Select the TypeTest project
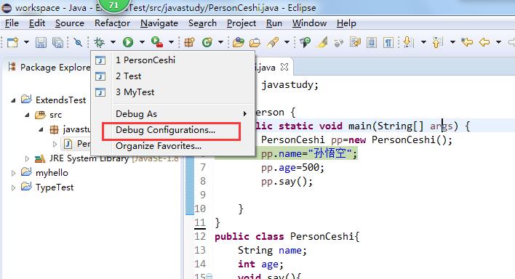515x279 pixels. click(47, 187)
